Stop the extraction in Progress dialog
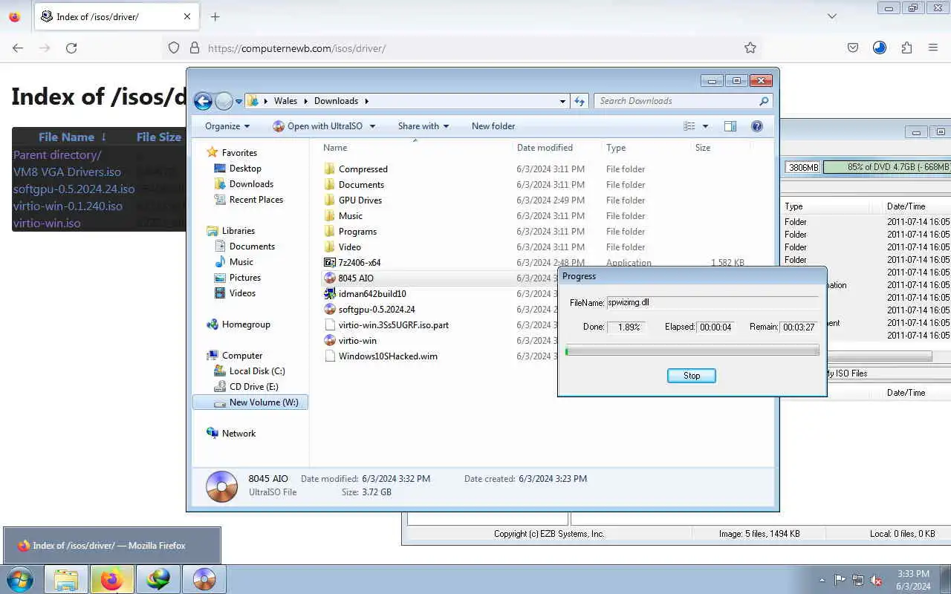The height and width of the screenshot is (594, 951). 692,376
